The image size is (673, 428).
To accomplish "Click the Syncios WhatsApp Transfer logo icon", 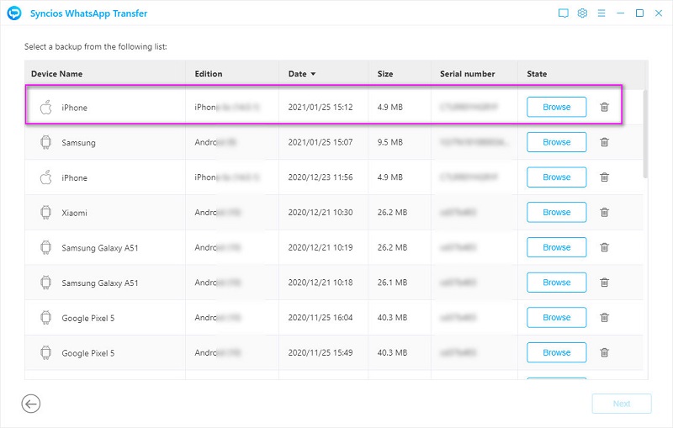I will coord(14,13).
